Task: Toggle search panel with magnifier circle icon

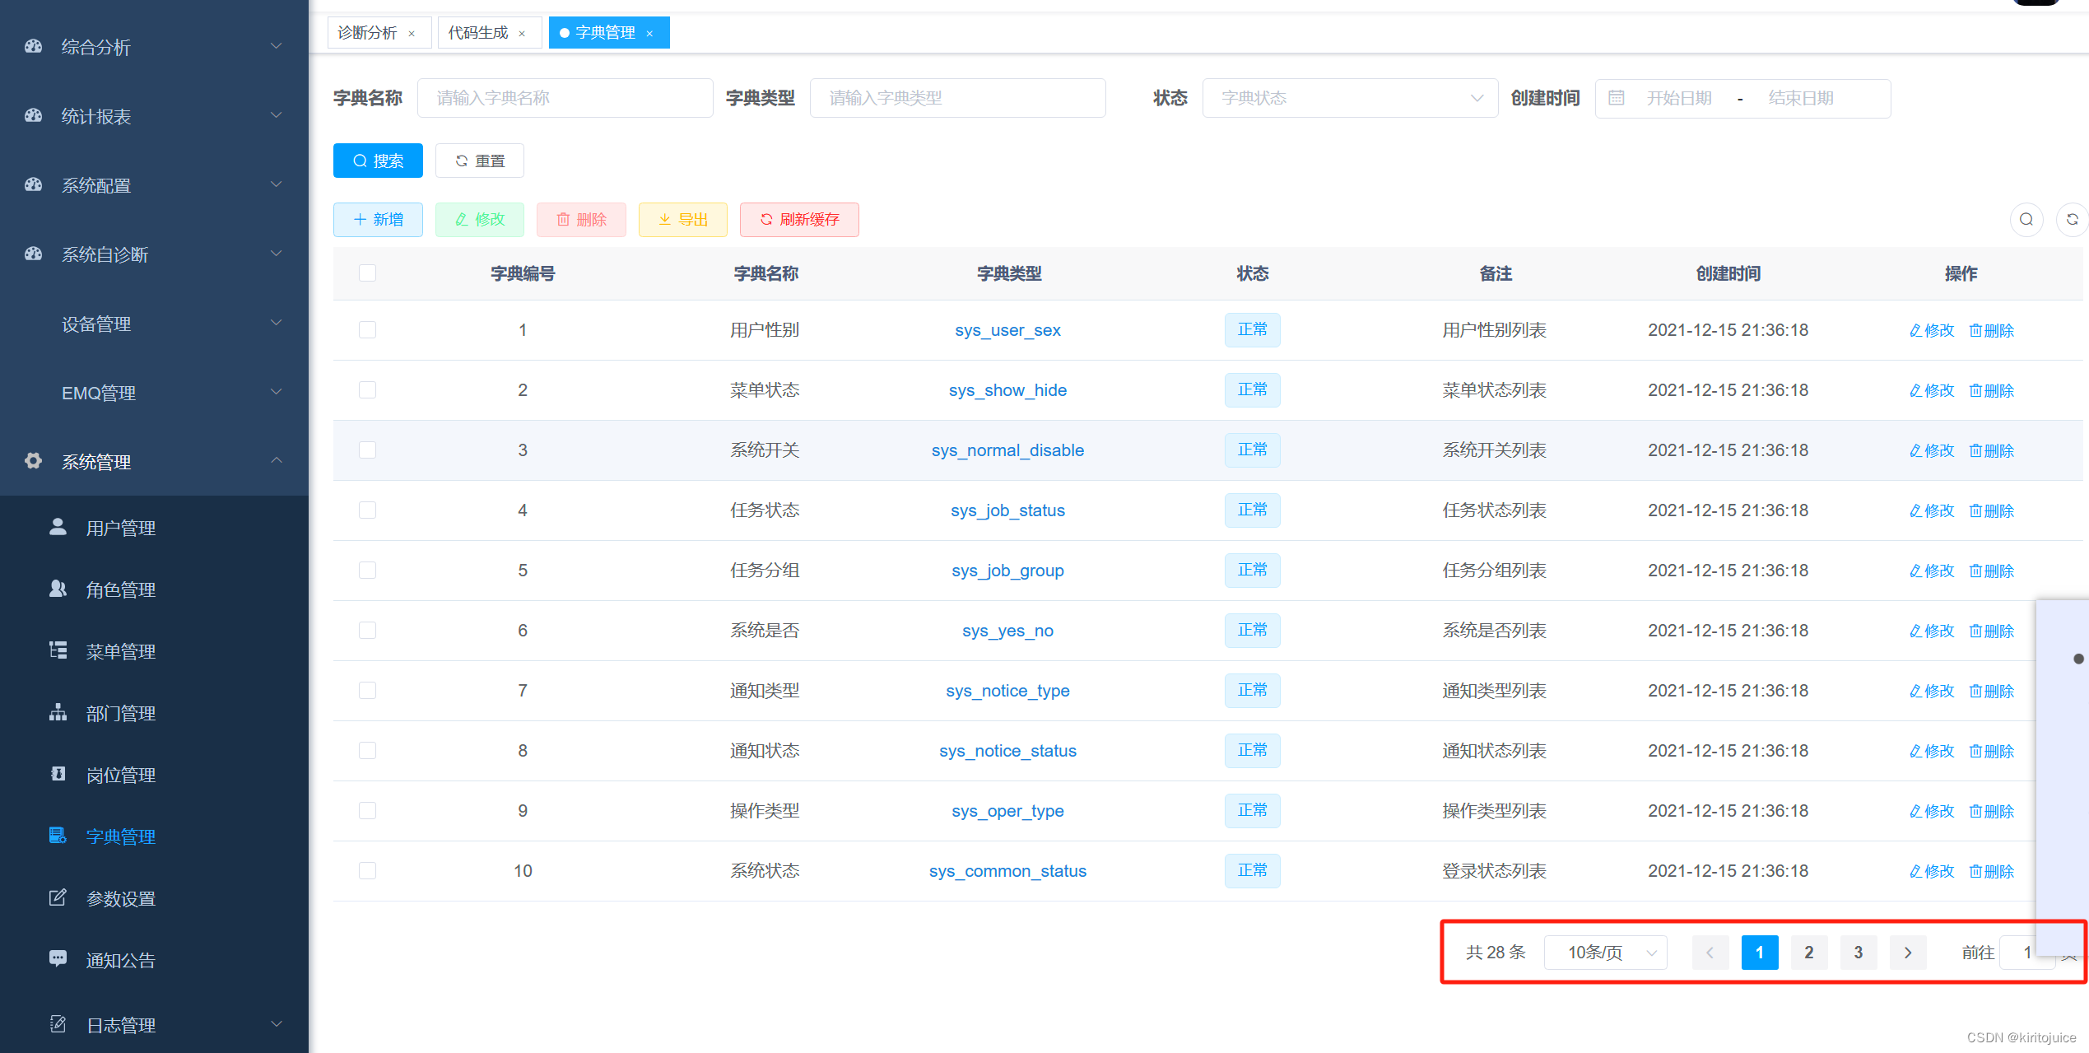Action: pyautogui.click(x=2026, y=219)
